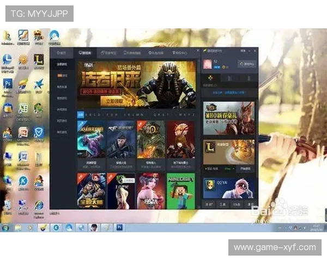The width and height of the screenshot is (327, 261).
Task: Click the user avatar in right panel
Action: click(208, 64)
